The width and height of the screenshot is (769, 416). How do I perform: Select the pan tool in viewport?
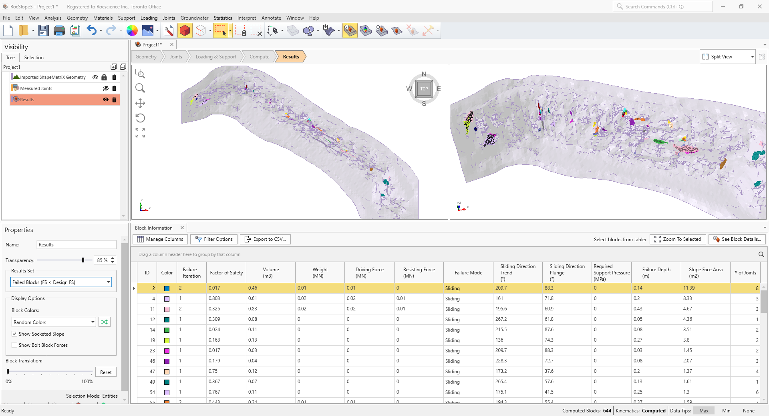pos(140,103)
